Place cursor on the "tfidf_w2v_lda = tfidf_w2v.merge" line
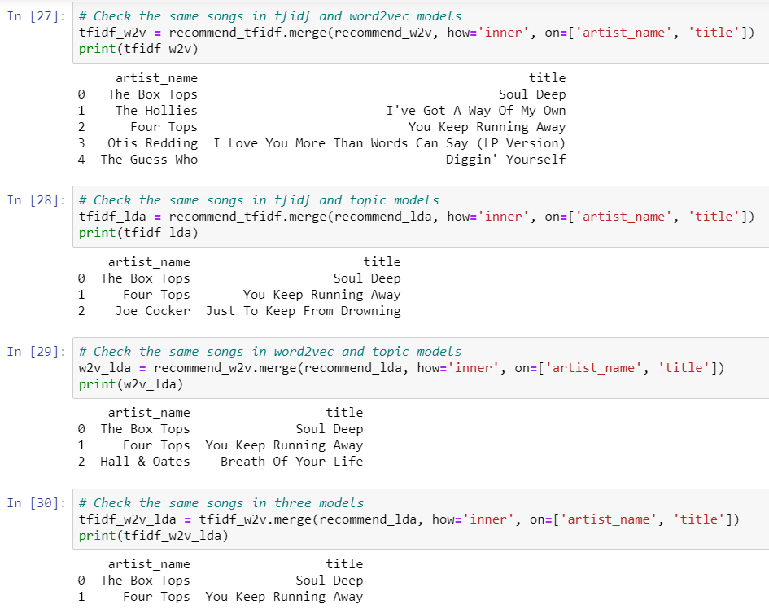 [409, 519]
